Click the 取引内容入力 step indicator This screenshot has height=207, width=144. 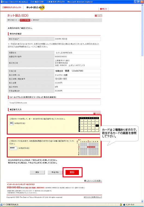(12, 20)
